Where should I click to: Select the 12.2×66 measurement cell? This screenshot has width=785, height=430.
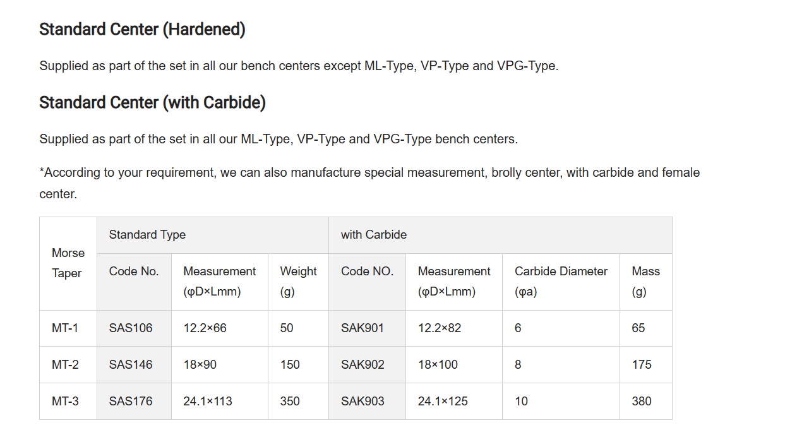219,328
